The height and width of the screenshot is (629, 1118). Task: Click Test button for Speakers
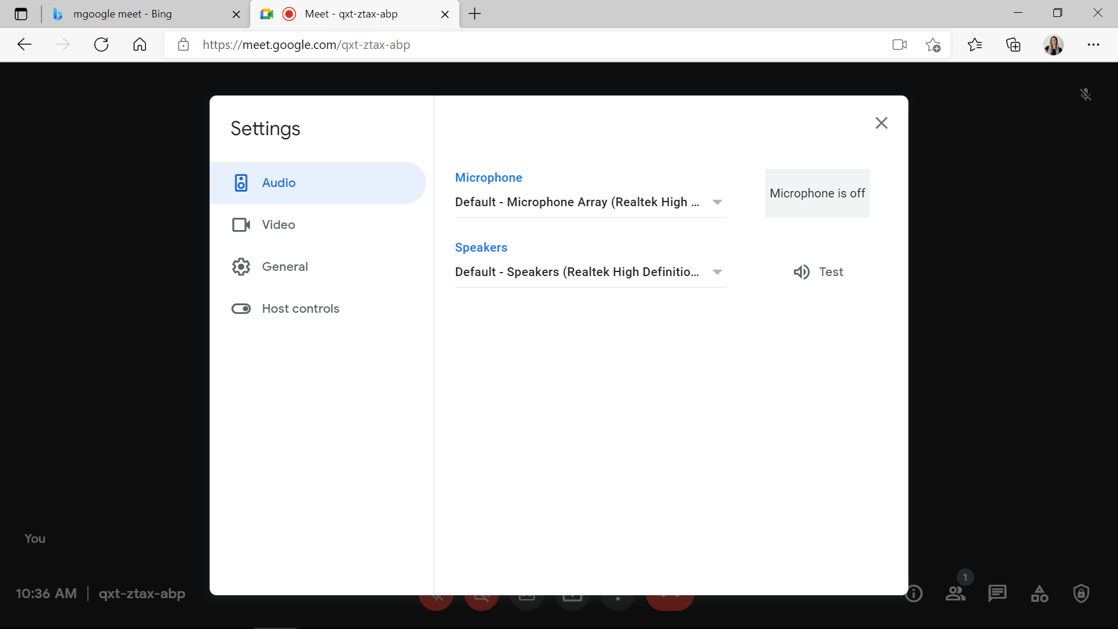[x=817, y=272]
